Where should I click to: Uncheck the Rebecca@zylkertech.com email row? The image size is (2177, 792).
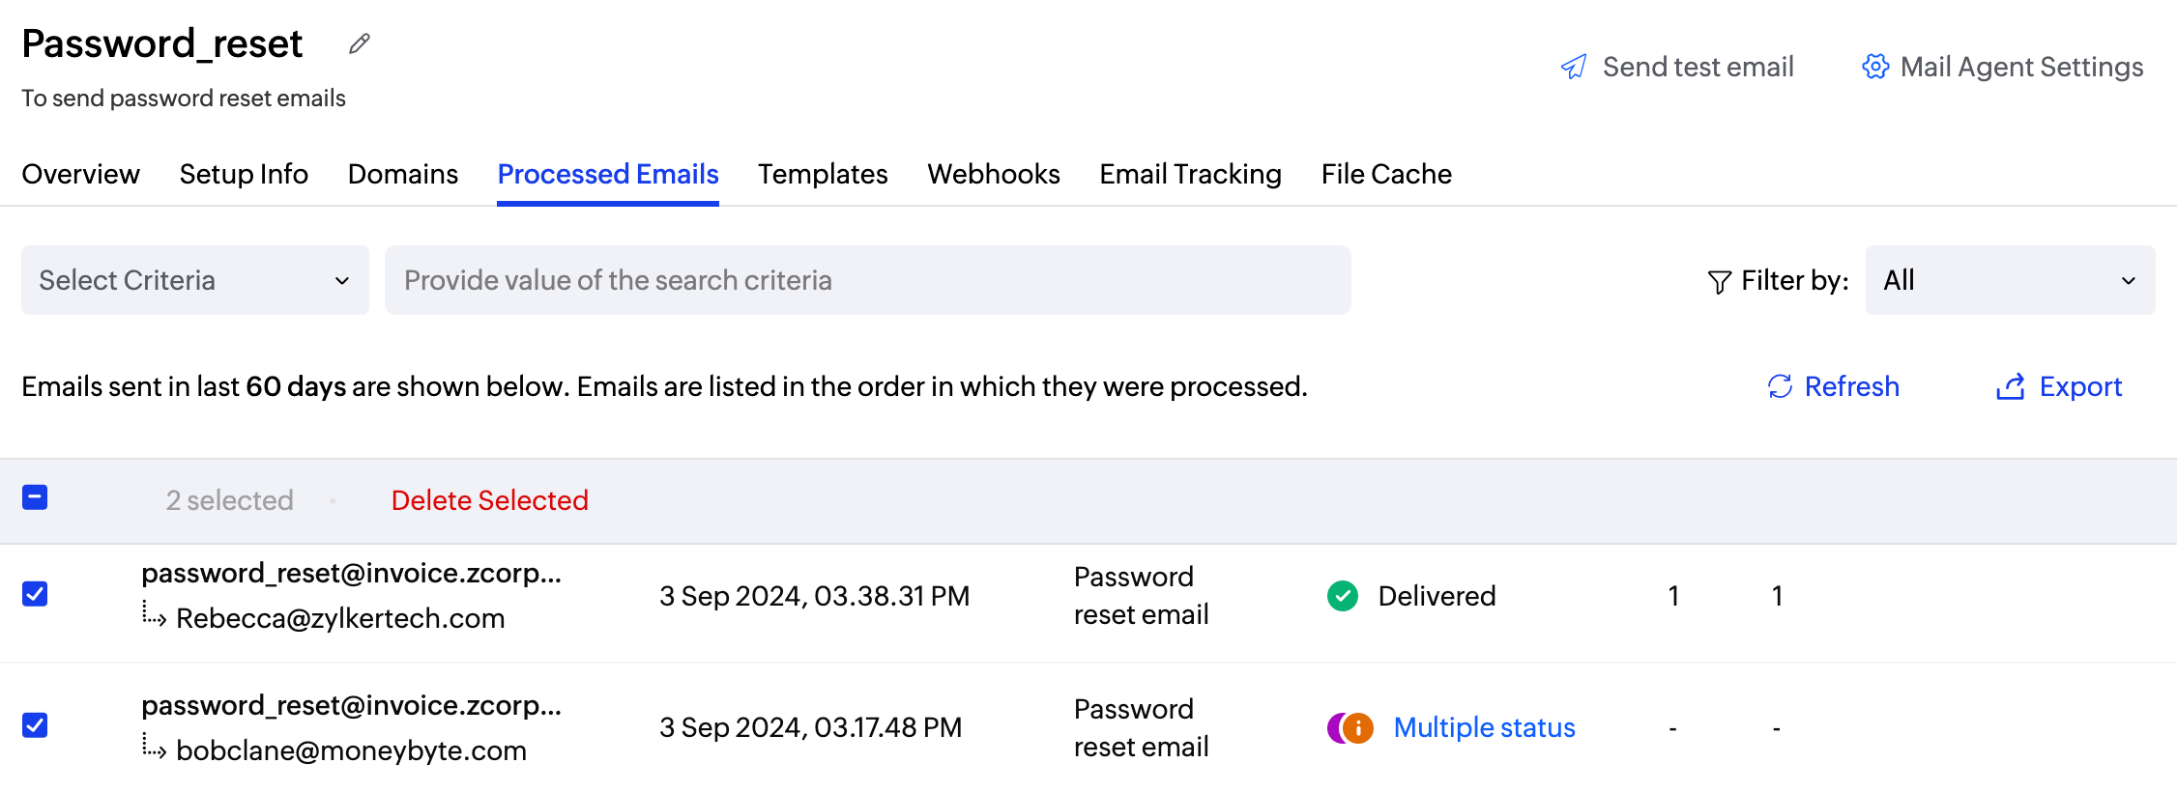35,594
